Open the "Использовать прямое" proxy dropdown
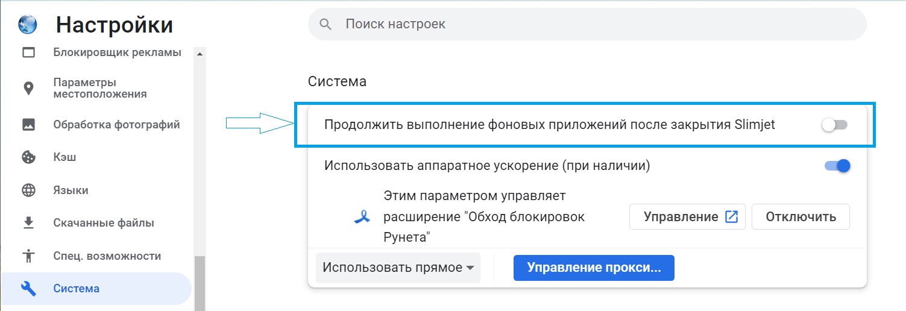Screen dimensions: 906x311 pos(398,268)
